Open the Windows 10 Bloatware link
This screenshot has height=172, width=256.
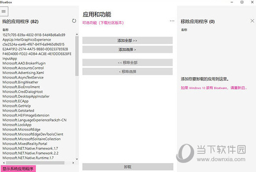click(214, 88)
